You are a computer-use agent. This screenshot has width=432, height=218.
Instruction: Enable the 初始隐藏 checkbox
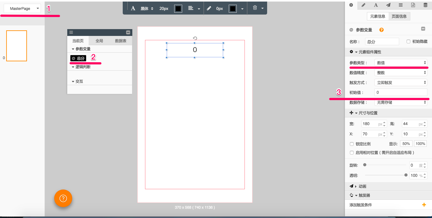click(x=408, y=41)
